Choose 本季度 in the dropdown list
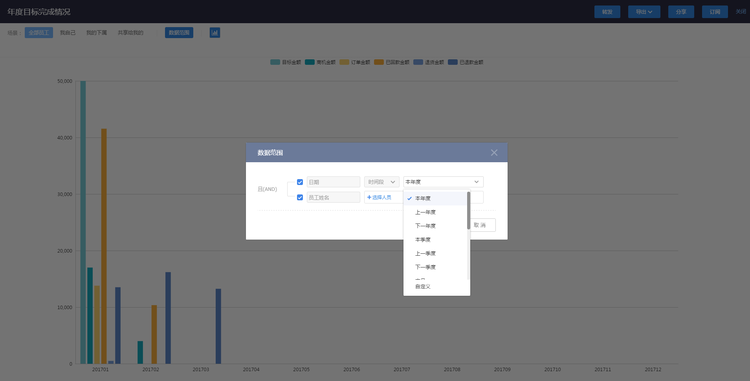Viewport: 750px width, 381px height. click(x=423, y=240)
